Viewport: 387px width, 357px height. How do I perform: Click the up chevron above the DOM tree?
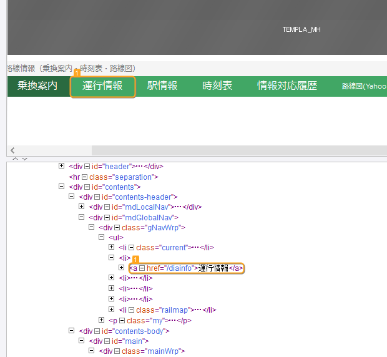[16, 159]
